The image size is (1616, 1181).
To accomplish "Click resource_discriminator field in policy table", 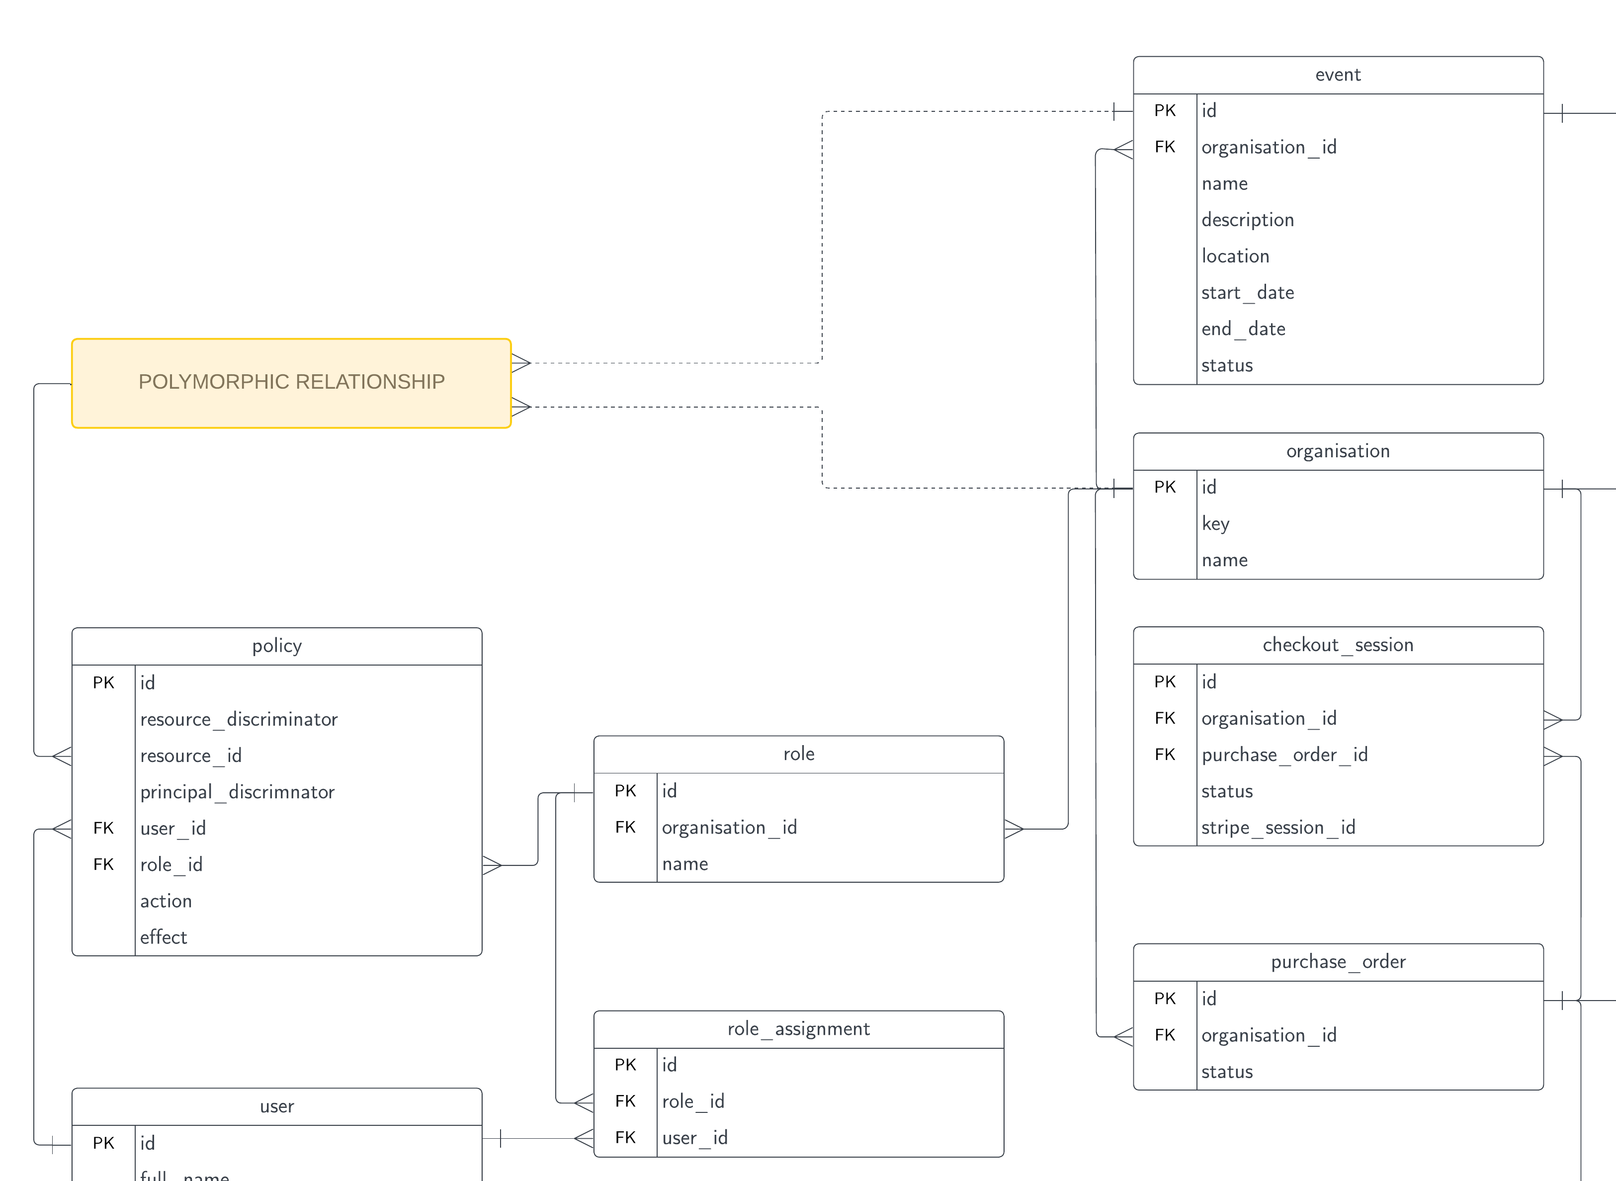I will coord(239,720).
